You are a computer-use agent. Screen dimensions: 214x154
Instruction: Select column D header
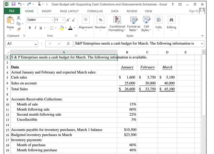[x=167, y=52]
